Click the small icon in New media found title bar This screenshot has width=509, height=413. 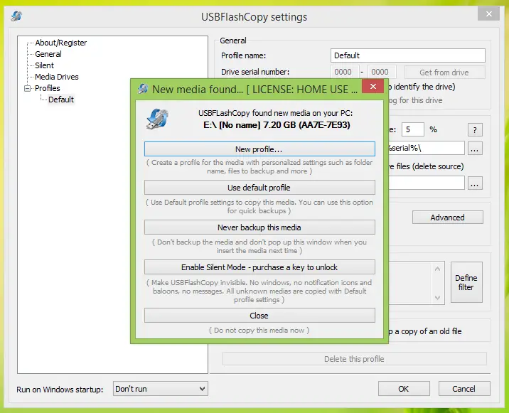click(x=143, y=88)
